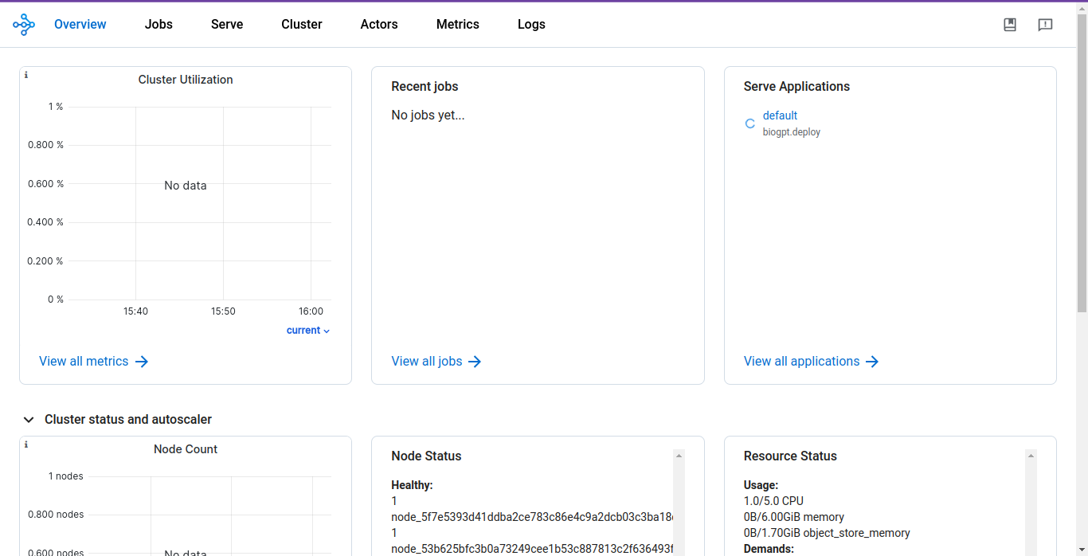Go to the Cluster tab
The image size is (1088, 556).
pos(301,25)
